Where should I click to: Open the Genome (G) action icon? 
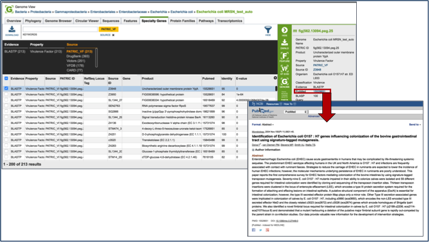[x=285, y=82]
